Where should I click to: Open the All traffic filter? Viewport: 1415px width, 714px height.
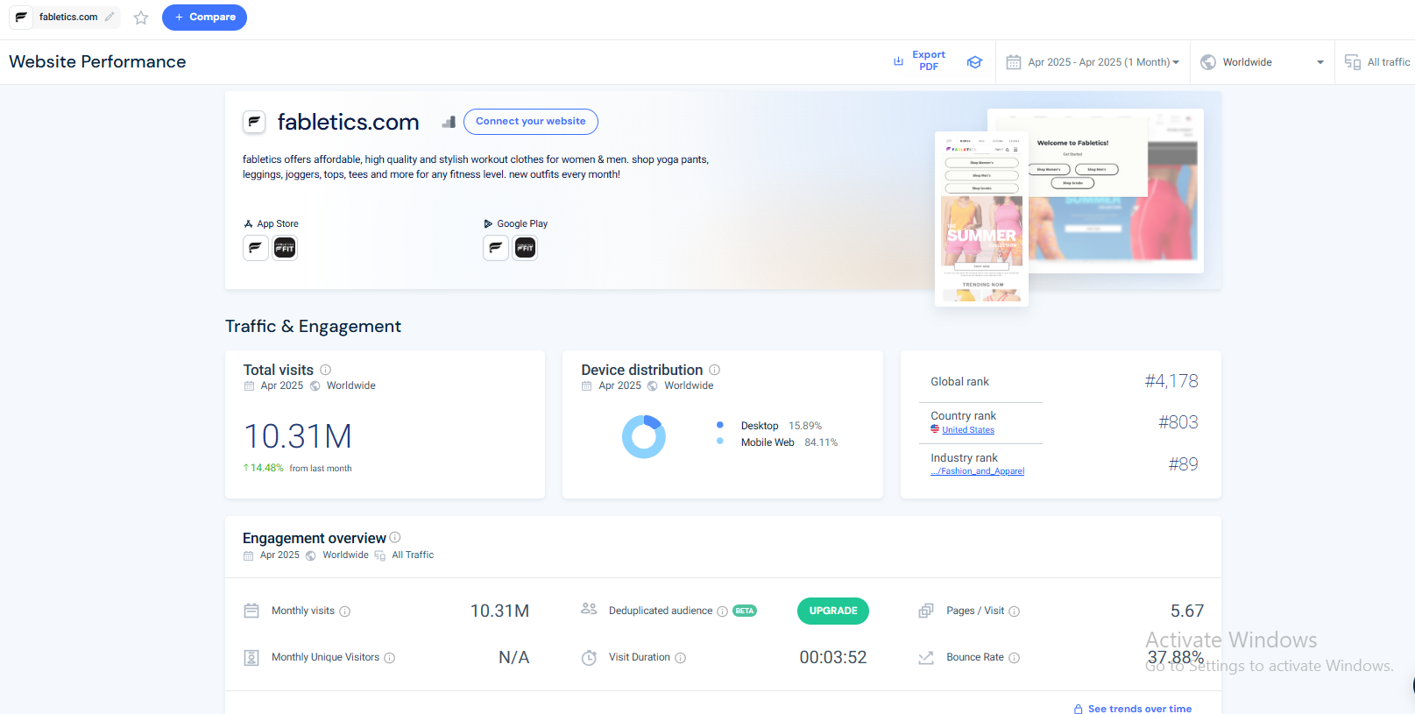tap(1377, 62)
